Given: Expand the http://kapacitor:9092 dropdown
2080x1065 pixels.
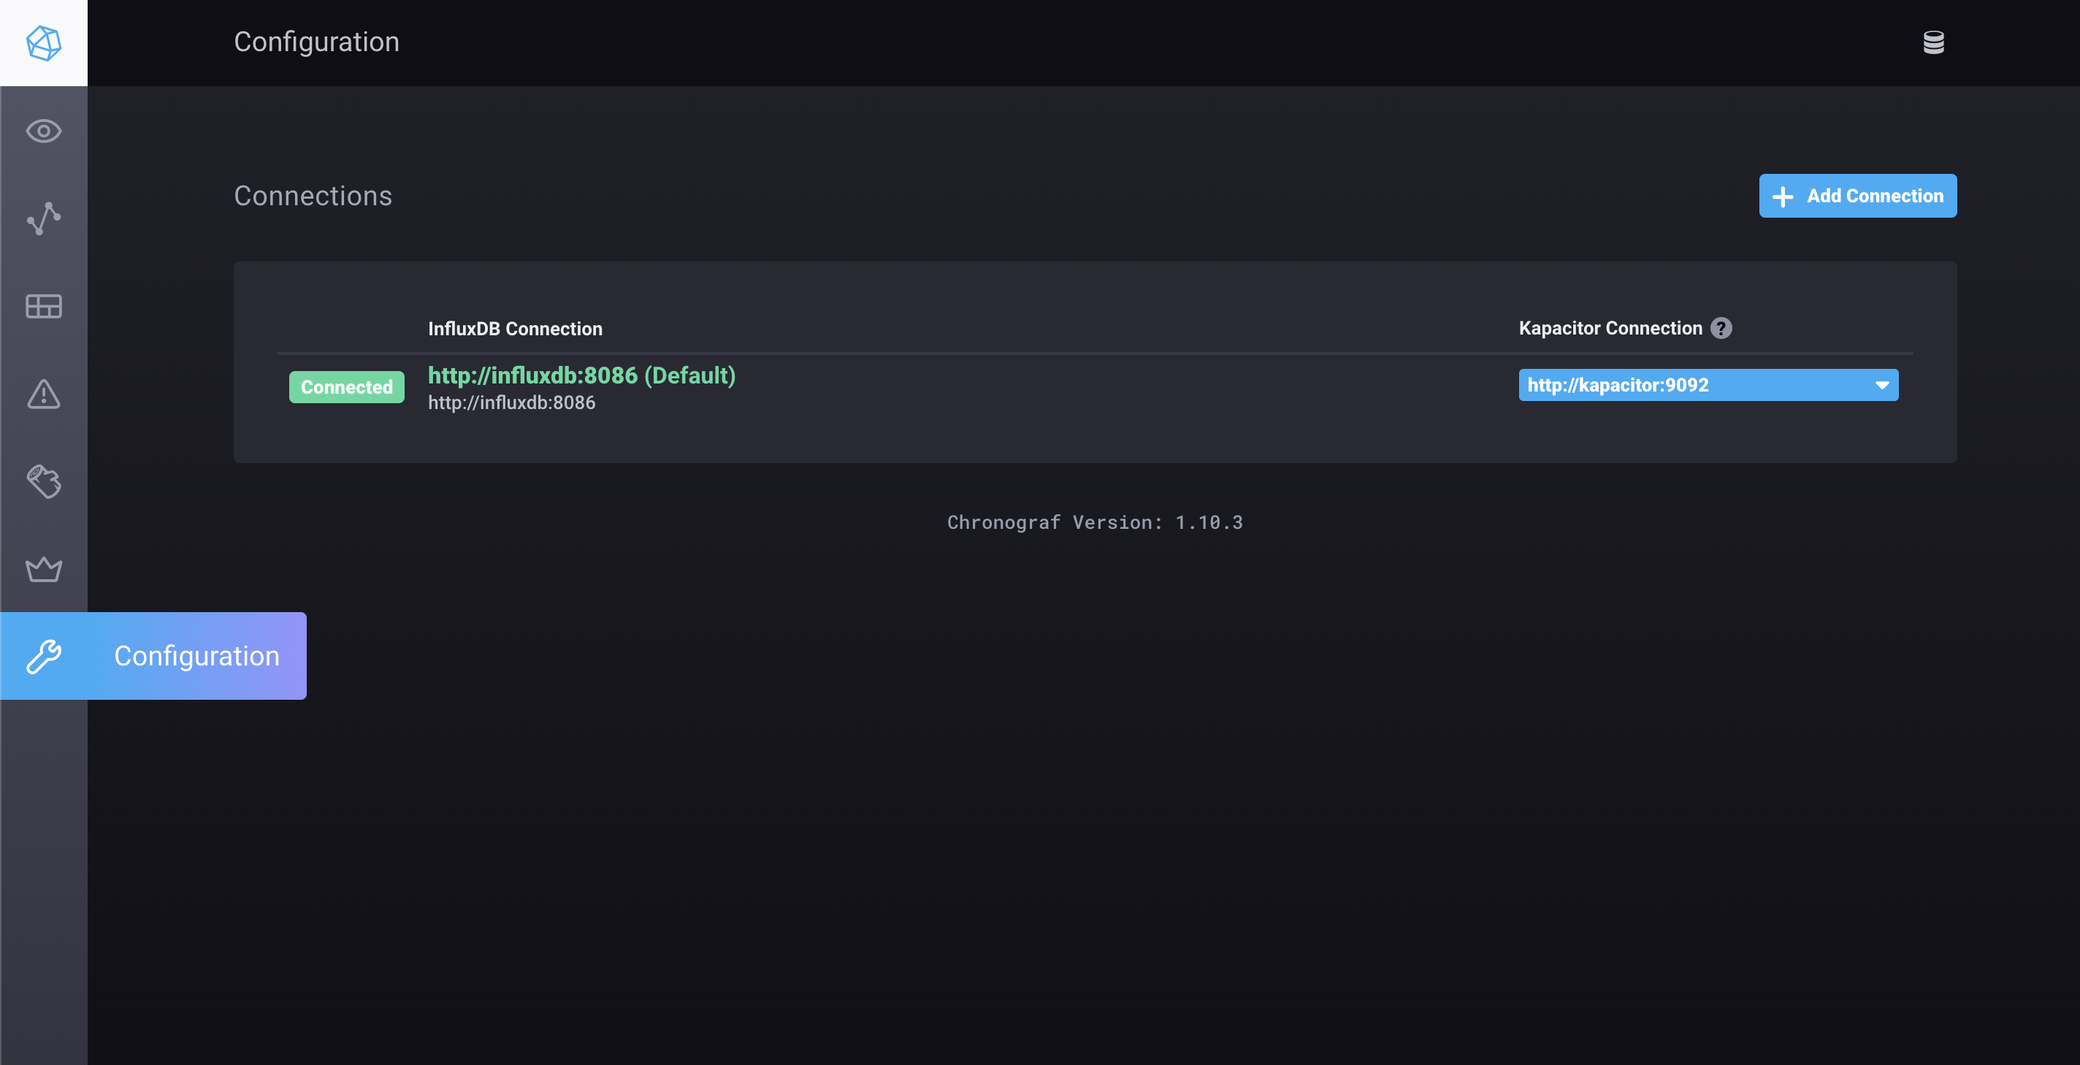Looking at the screenshot, I should pyautogui.click(x=1696, y=385).
